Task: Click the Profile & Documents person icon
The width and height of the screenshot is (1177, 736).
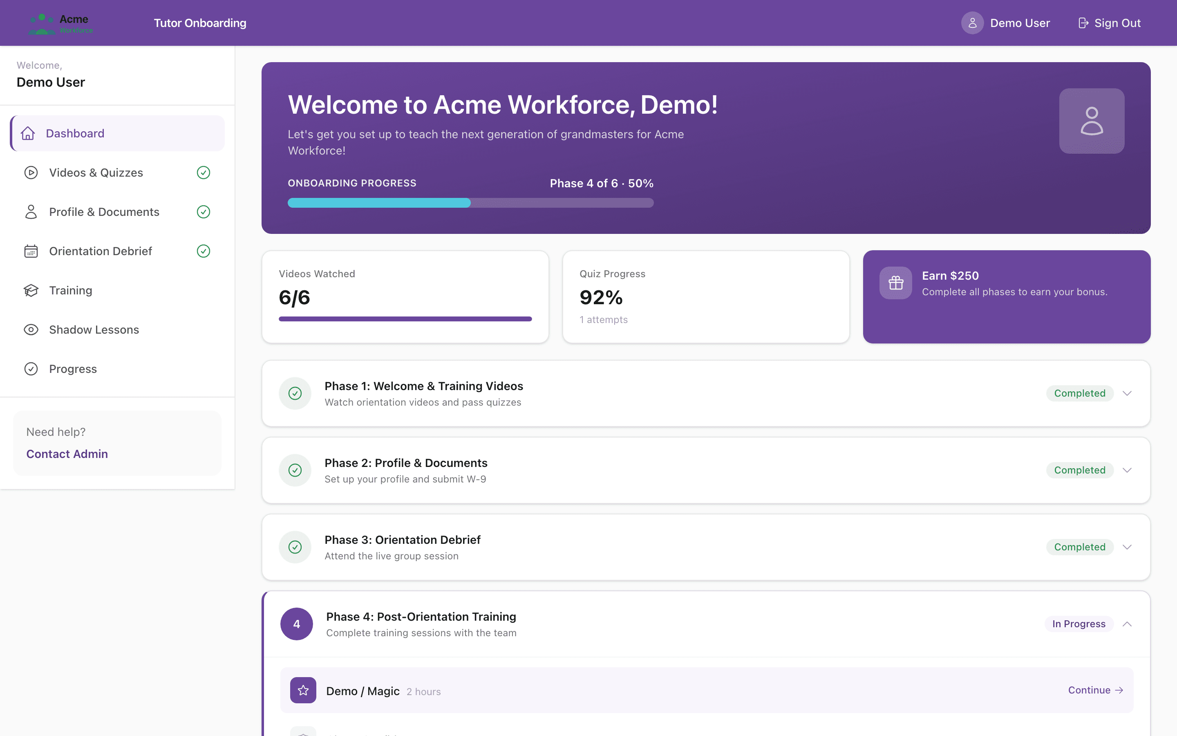Action: click(31, 212)
